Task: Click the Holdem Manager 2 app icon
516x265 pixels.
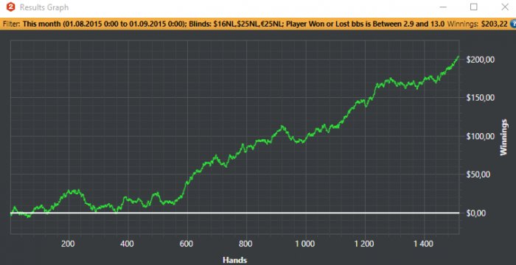Action: [x=11, y=7]
